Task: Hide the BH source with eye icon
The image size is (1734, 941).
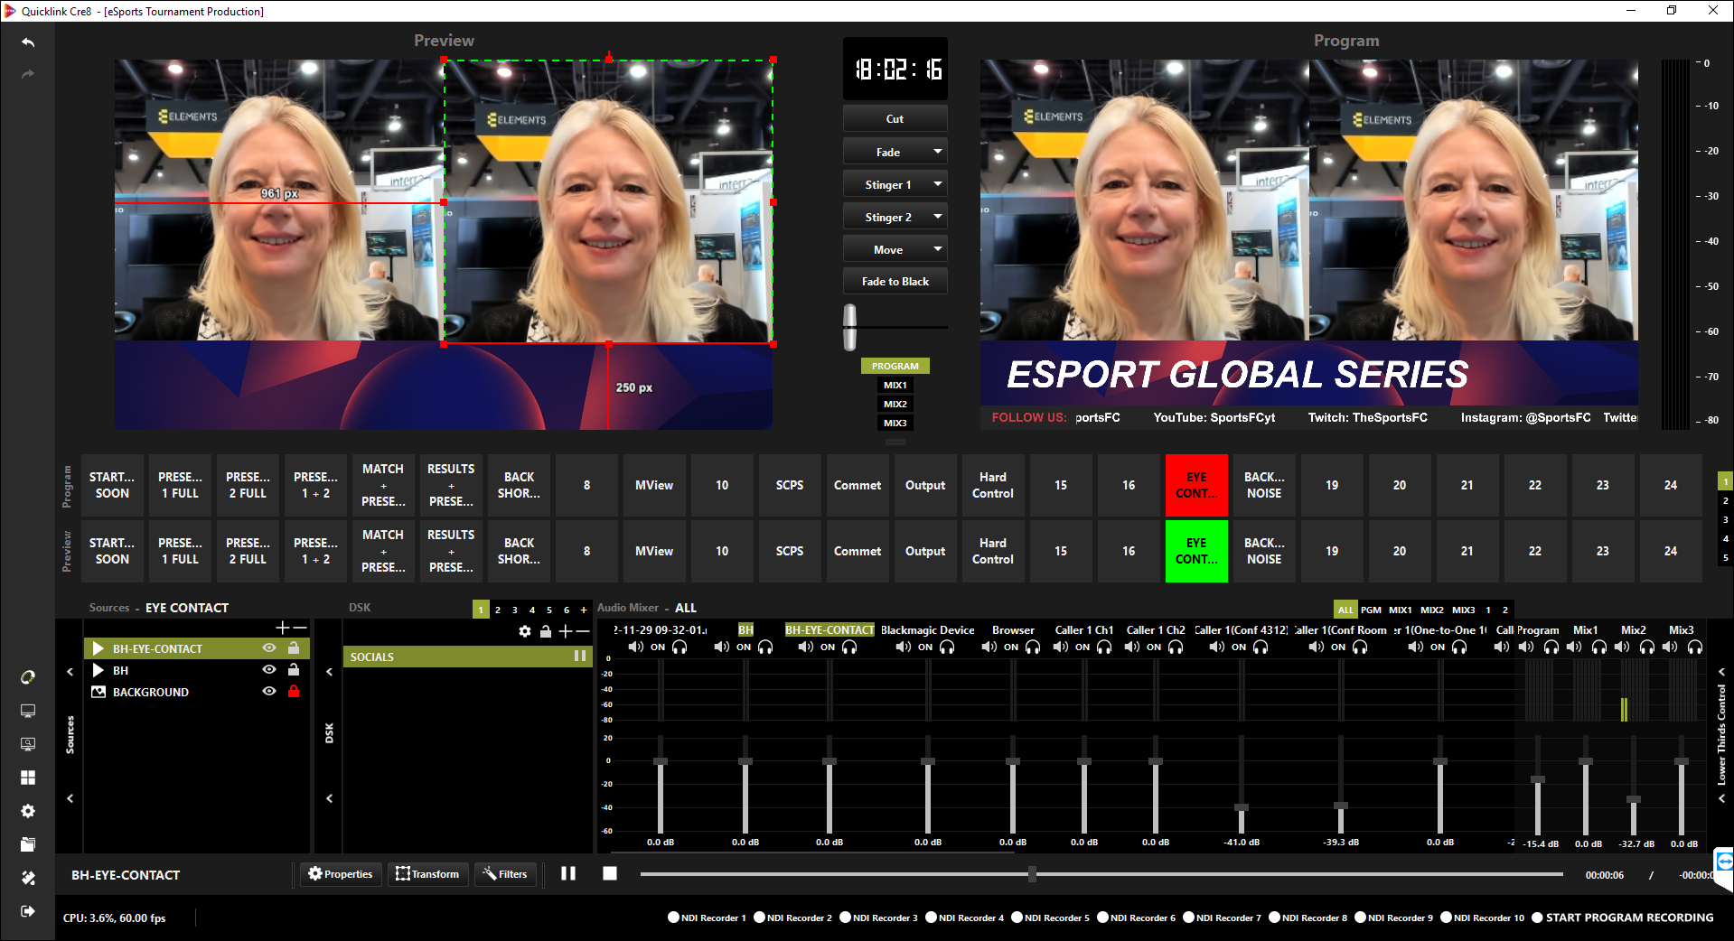Action: (269, 670)
